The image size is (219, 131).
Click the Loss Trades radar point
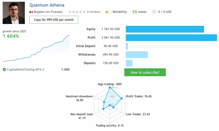tap(113, 107)
